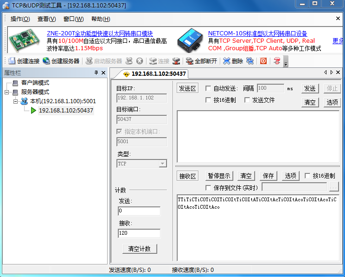Select 192.168.1.102:50437 connection in tree
This screenshot has height=277, width=345.
(66, 110)
